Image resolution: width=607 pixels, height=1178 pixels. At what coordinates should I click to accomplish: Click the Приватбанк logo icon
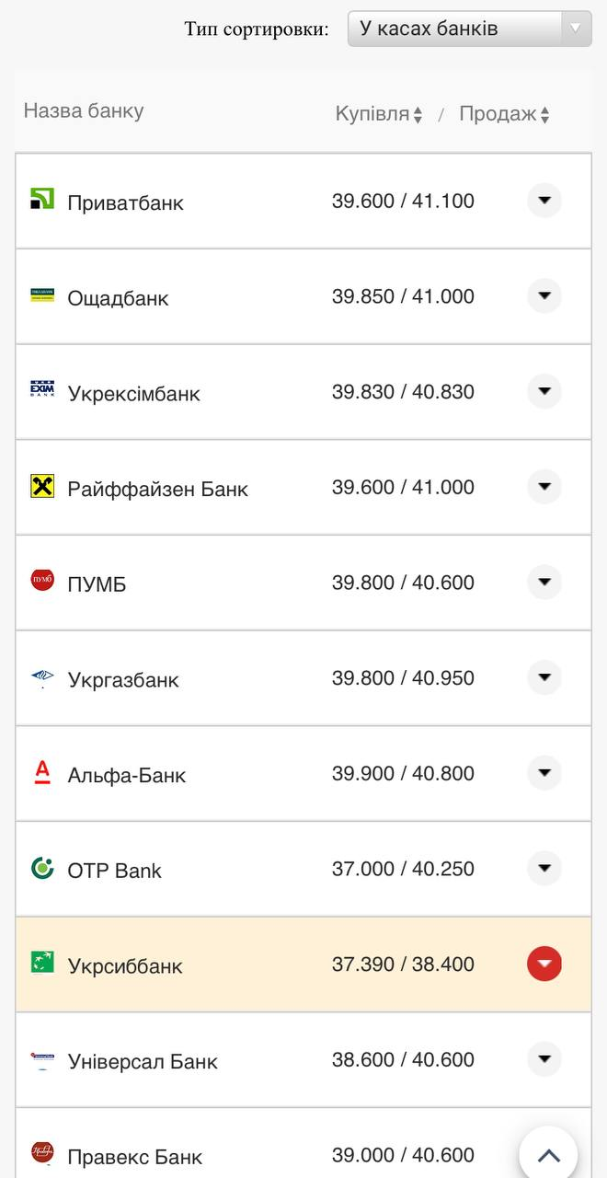(42, 199)
